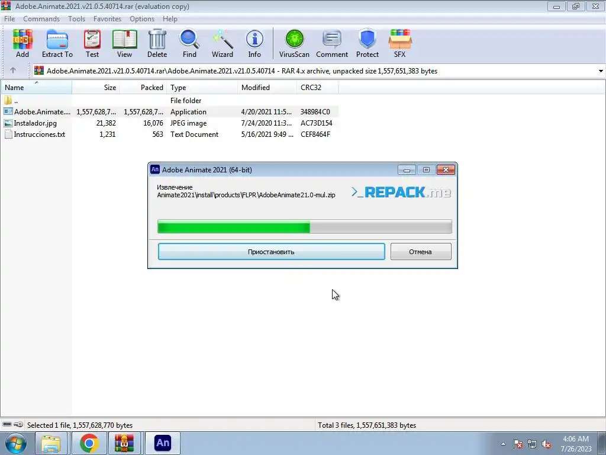Viewport: 606px width, 455px height.
Task: Open the address bar path dropdown
Action: (601, 71)
